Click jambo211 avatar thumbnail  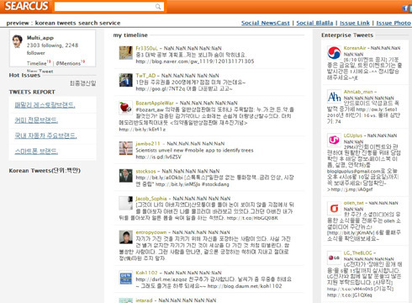(126, 148)
